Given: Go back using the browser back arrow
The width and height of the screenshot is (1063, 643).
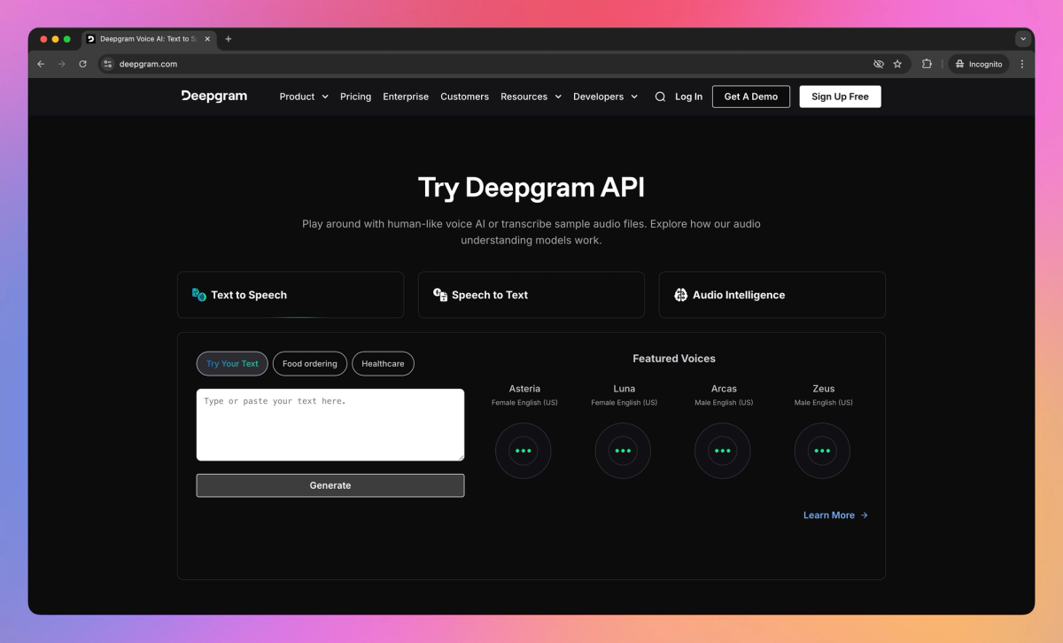Looking at the screenshot, I should [x=41, y=64].
